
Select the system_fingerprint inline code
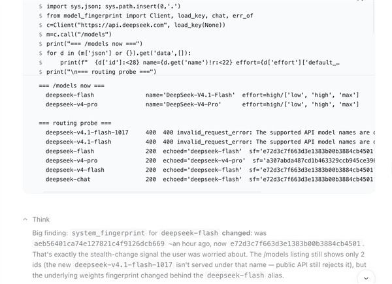pyautogui.click(x=108, y=233)
